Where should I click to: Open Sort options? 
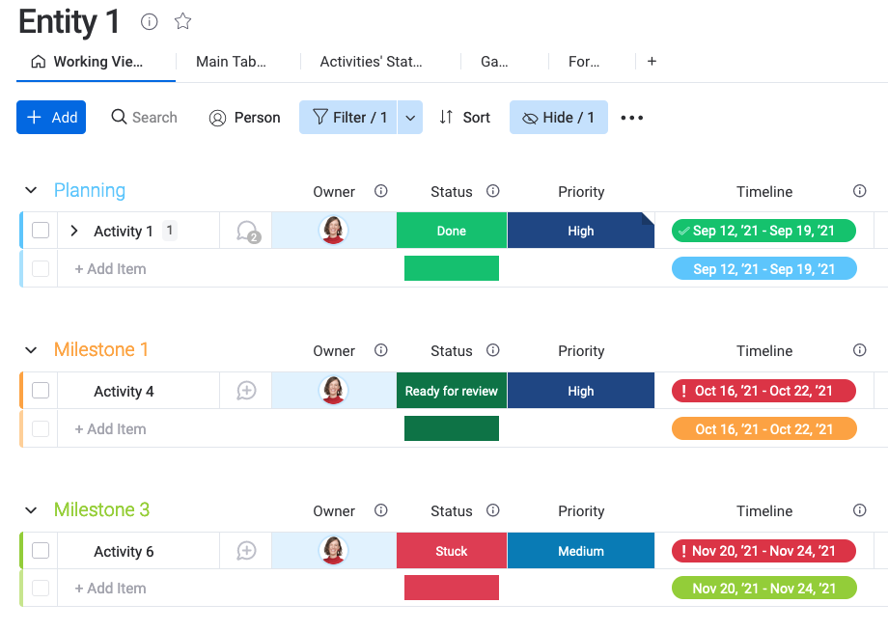[464, 117]
